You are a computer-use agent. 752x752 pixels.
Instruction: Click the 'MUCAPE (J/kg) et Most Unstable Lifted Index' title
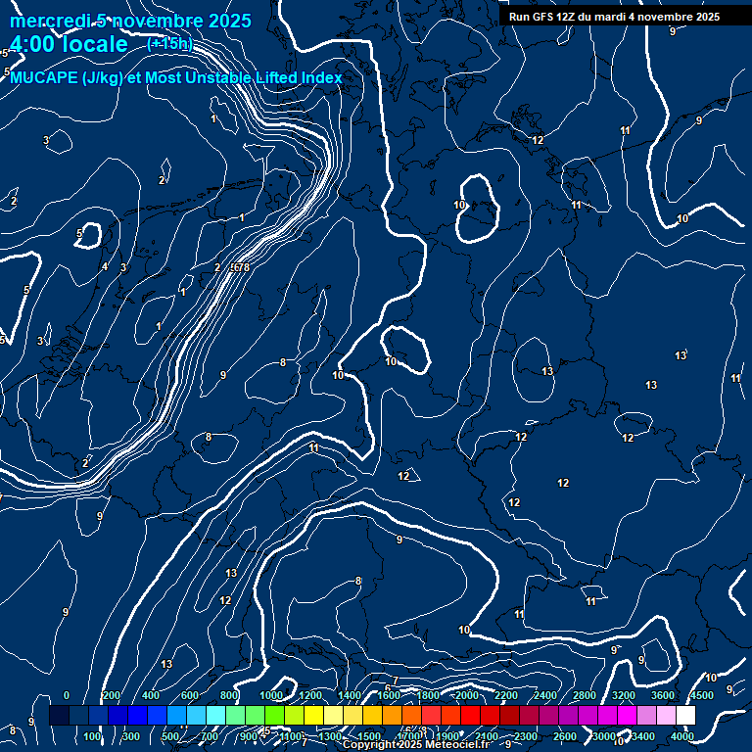176,77
